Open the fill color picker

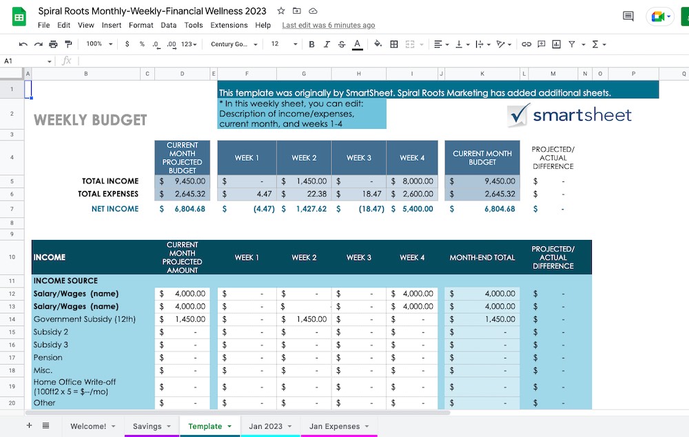[x=378, y=44]
